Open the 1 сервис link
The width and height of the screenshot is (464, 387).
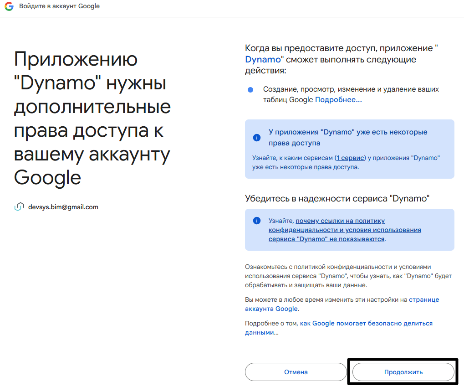[350, 158]
